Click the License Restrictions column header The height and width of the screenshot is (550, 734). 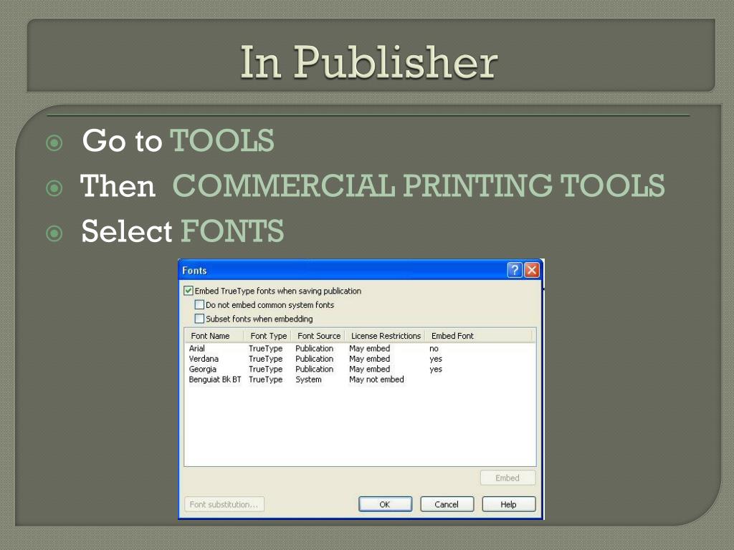(386, 336)
